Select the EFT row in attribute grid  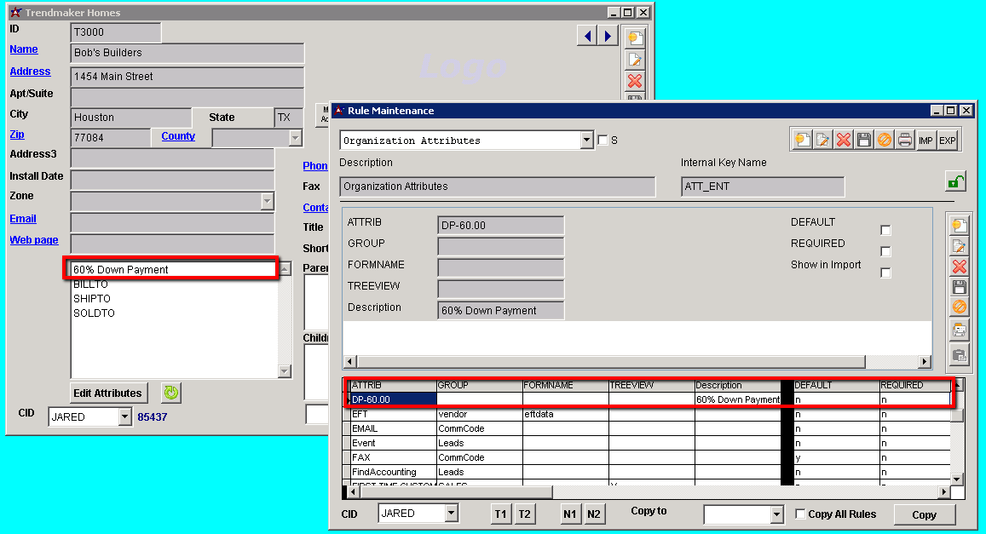393,414
